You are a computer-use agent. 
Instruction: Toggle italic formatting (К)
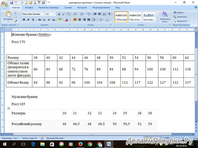pos(29,20)
